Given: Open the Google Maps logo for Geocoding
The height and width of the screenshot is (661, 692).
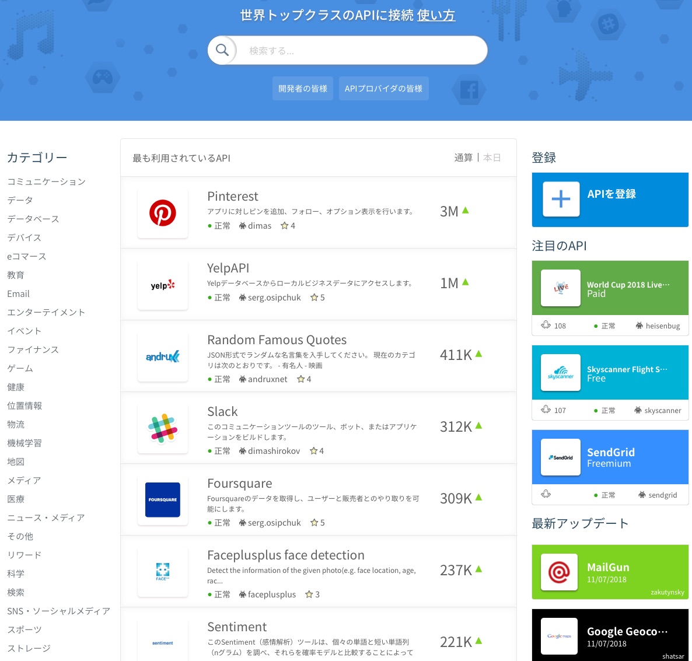Looking at the screenshot, I should click(559, 636).
